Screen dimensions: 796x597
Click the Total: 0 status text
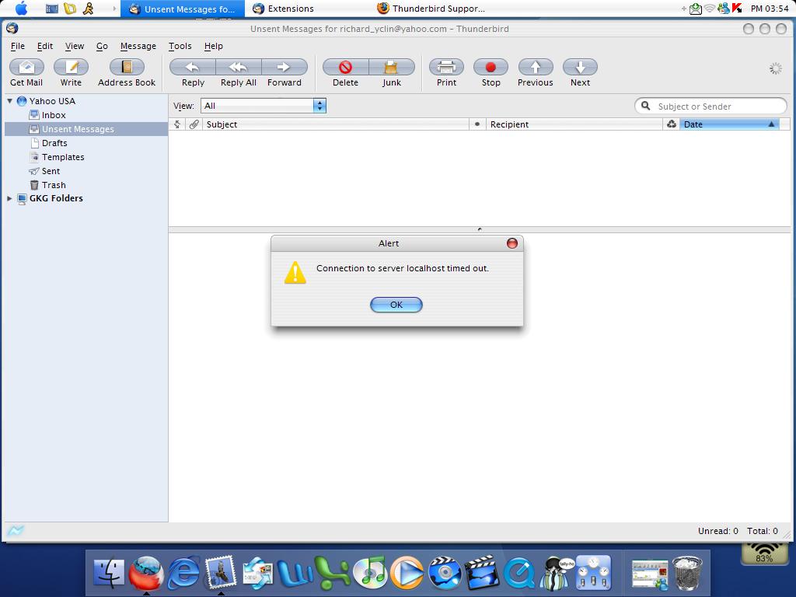click(762, 531)
